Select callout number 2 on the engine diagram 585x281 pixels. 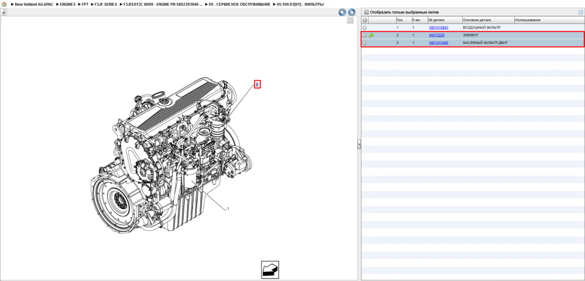pos(257,84)
